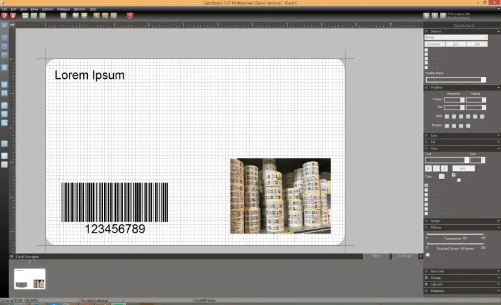Toggle the Underline button in Text panel
The image size is (501, 305).
tap(444, 168)
